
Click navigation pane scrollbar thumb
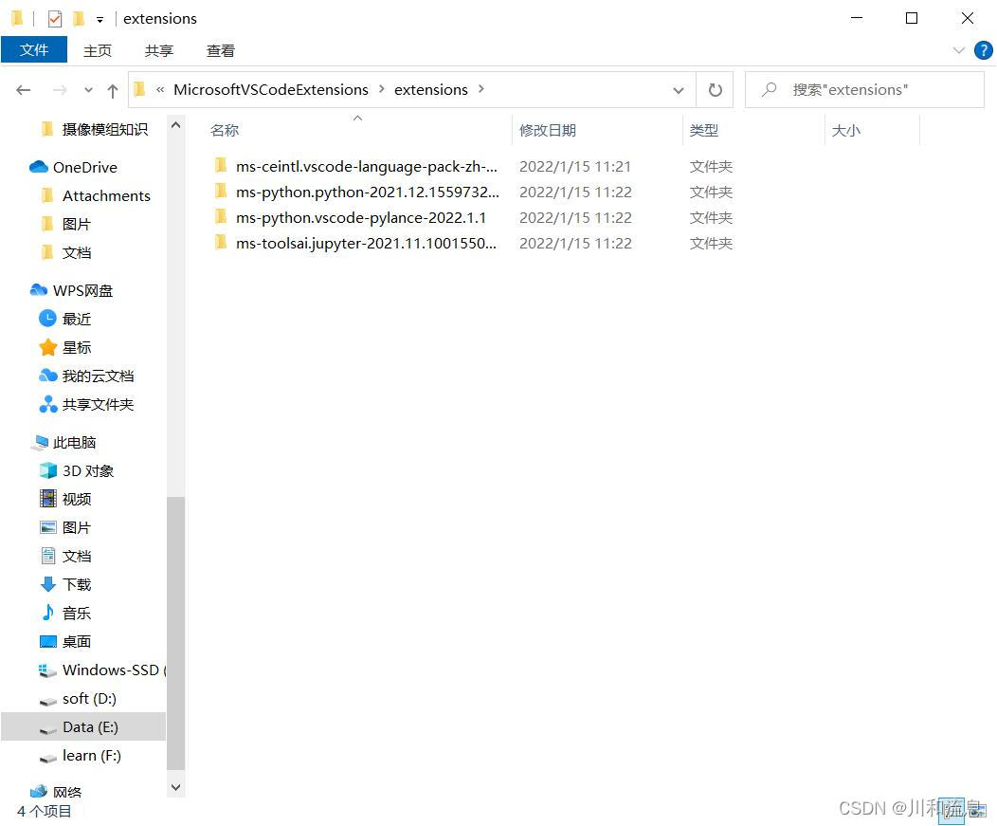[x=176, y=633]
